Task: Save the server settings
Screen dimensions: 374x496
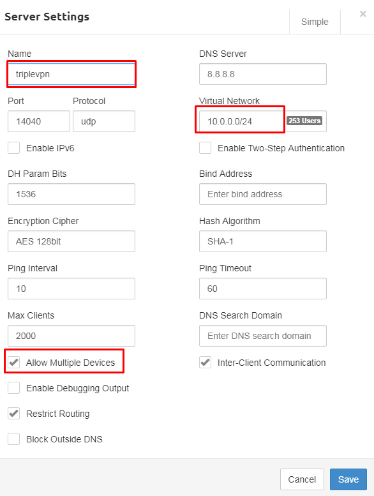Action: [x=348, y=479]
